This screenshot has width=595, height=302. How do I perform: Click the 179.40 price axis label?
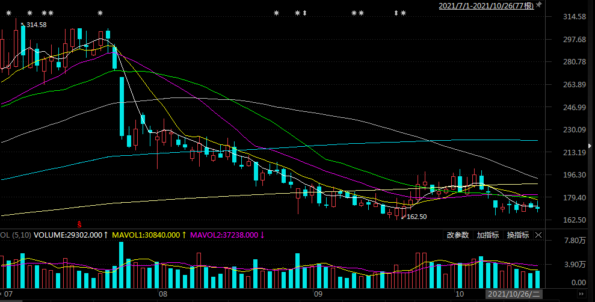click(575, 198)
